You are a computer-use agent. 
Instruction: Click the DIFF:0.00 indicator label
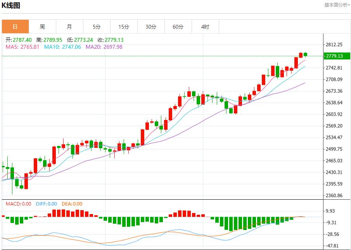pyautogui.click(x=46, y=204)
